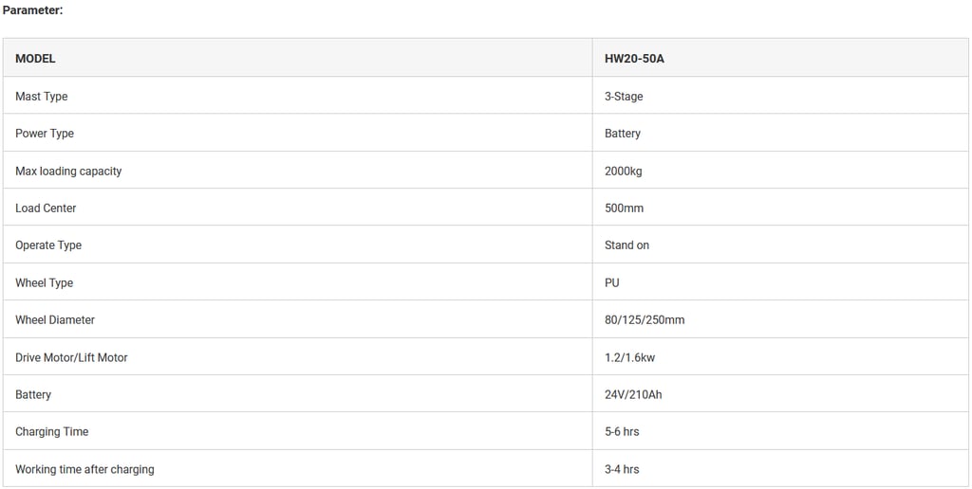Click the Operate Type label
The width and height of the screenshot is (972, 489).
(48, 245)
